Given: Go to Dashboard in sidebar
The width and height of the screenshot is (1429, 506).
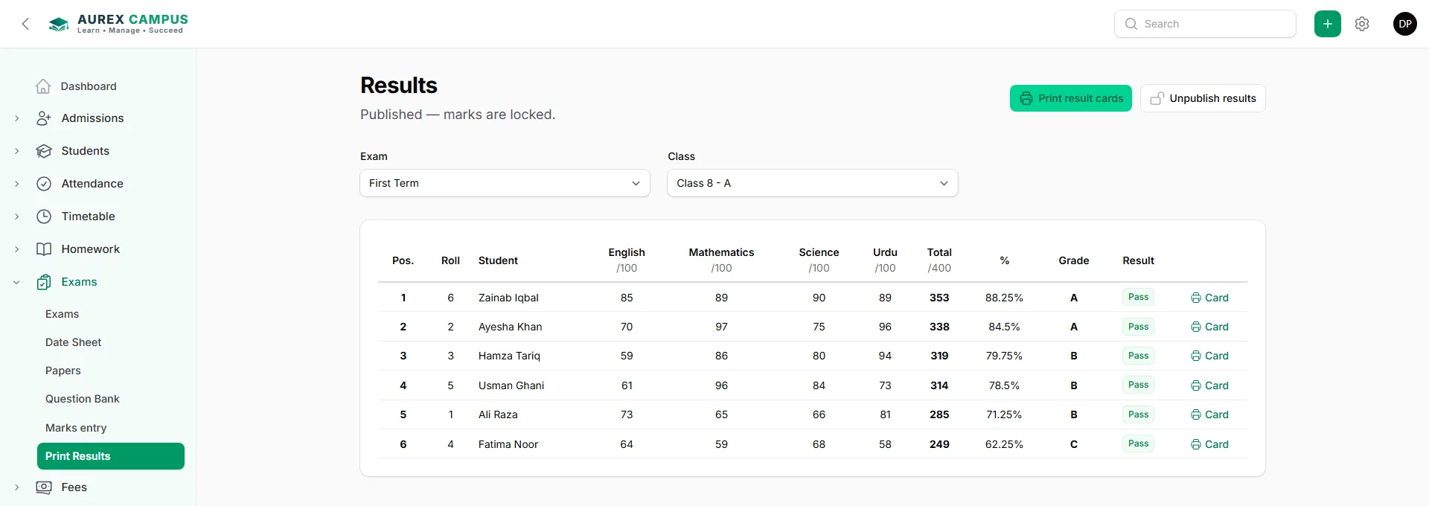Looking at the screenshot, I should pyautogui.click(x=89, y=86).
